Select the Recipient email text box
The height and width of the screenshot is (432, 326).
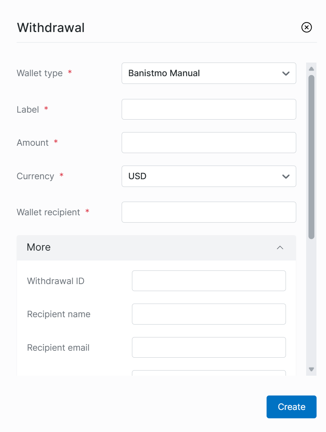click(209, 347)
